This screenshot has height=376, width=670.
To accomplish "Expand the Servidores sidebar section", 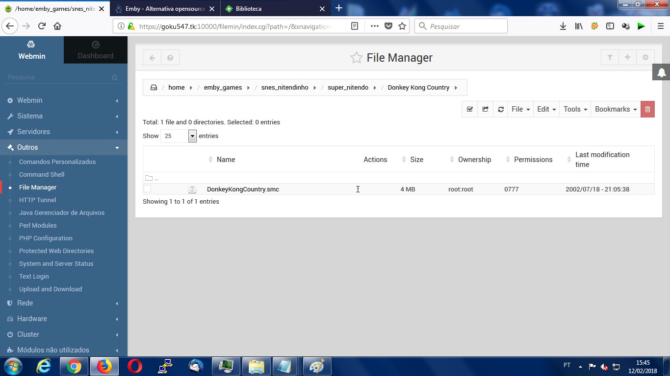I will pyautogui.click(x=64, y=132).
